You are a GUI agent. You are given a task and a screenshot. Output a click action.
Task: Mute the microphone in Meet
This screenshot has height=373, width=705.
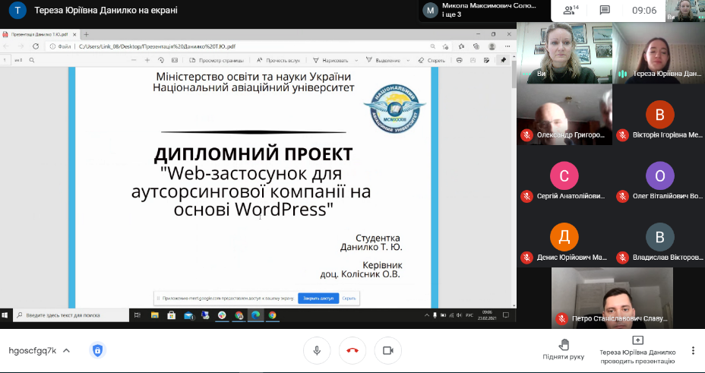(x=317, y=350)
